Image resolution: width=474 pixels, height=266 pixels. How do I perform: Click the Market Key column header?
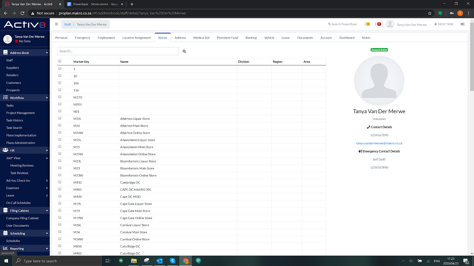click(x=81, y=62)
